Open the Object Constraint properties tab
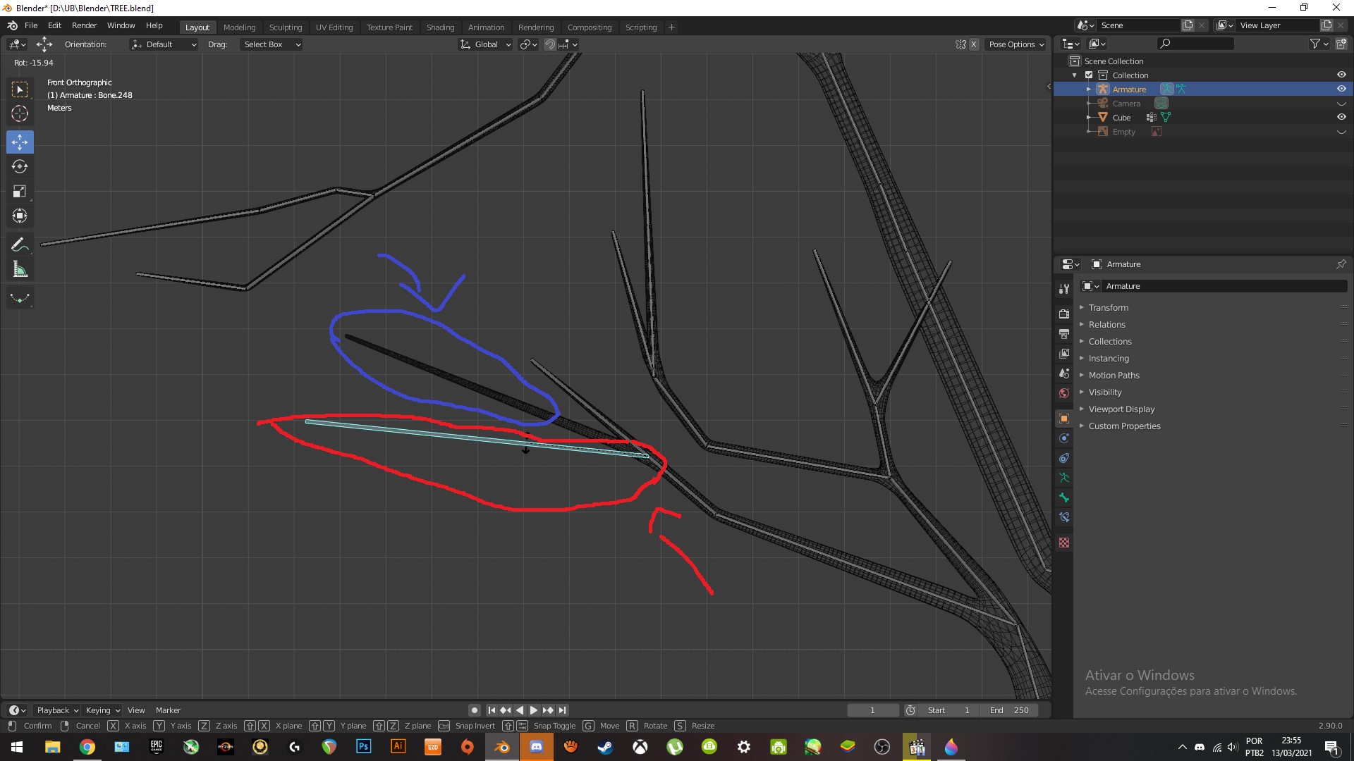The width and height of the screenshot is (1354, 761). 1064,458
